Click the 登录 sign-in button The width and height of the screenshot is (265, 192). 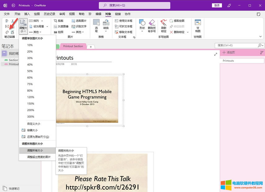pyautogui.click(x=217, y=5)
